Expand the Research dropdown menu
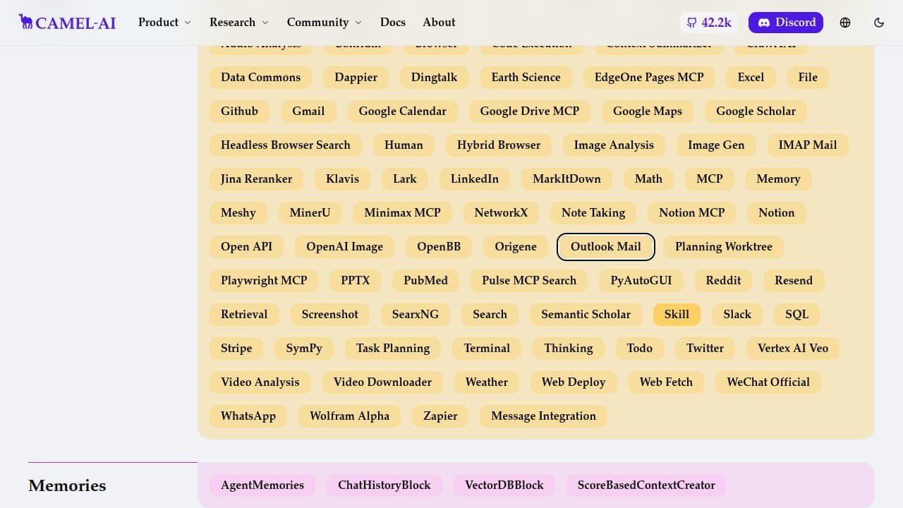The image size is (903, 508). click(x=239, y=23)
